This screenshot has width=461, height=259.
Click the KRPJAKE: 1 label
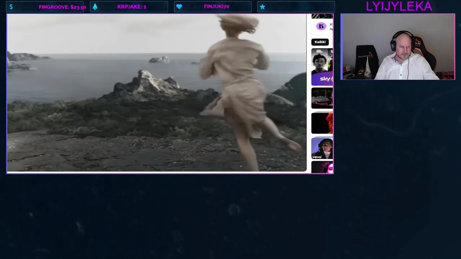coord(132,7)
